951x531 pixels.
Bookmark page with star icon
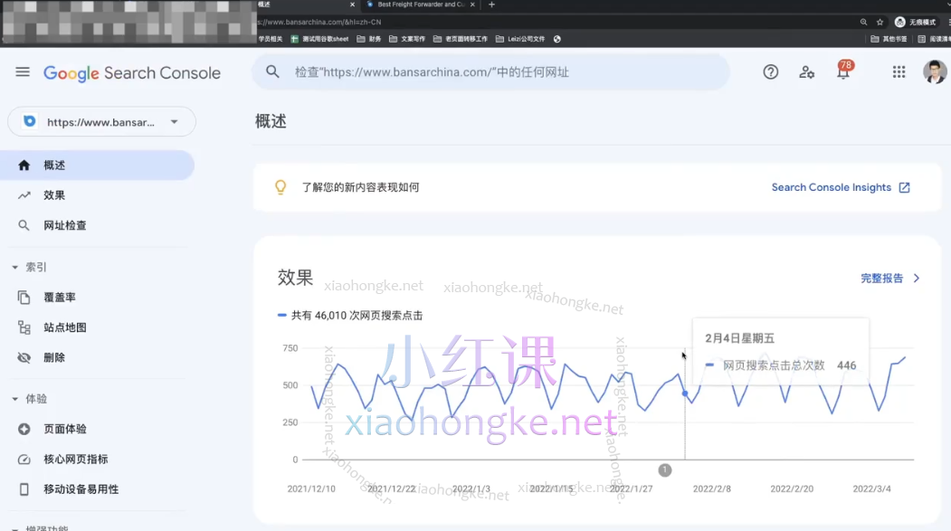click(880, 22)
